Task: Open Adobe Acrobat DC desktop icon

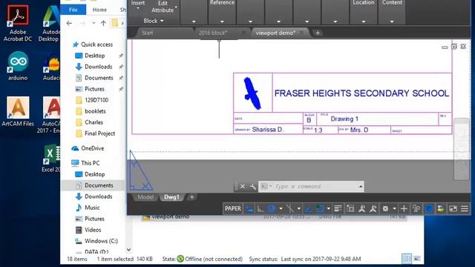Action: (x=18, y=23)
